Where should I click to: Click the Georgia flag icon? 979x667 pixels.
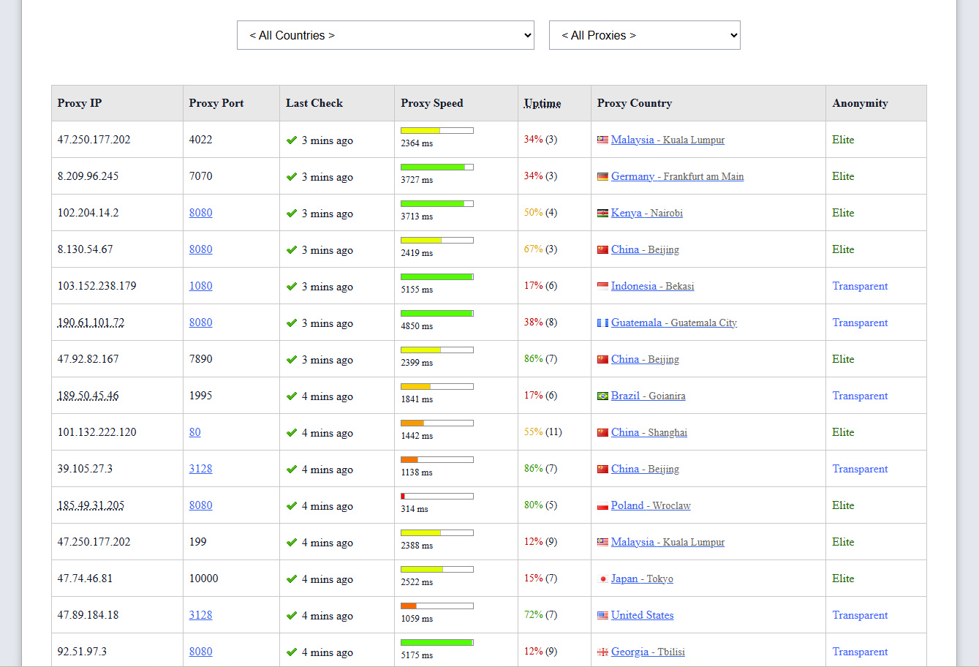[x=602, y=652]
